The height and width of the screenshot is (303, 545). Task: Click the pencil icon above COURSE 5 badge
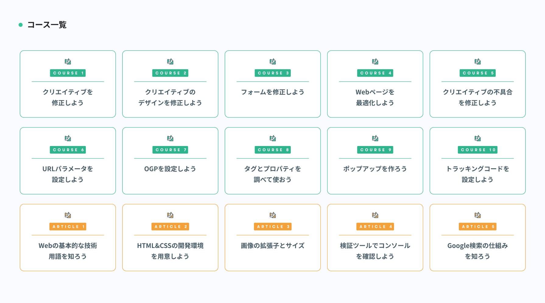pos(478,62)
